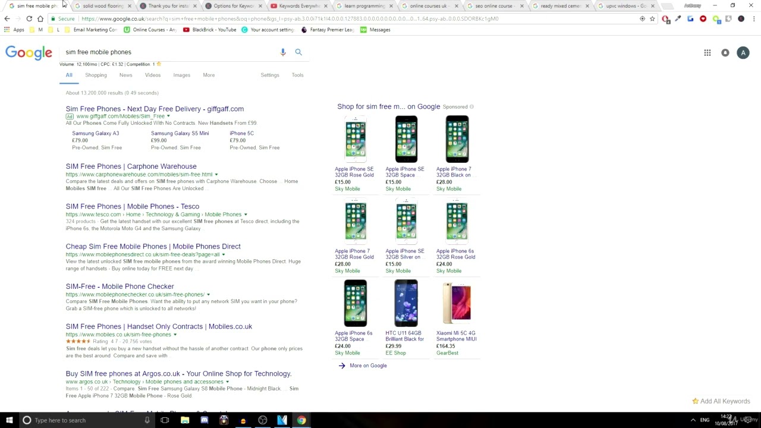761x428 pixels.
Task: Open Carphone Warehouse SIM Free Phones result
Action: pyautogui.click(x=131, y=166)
